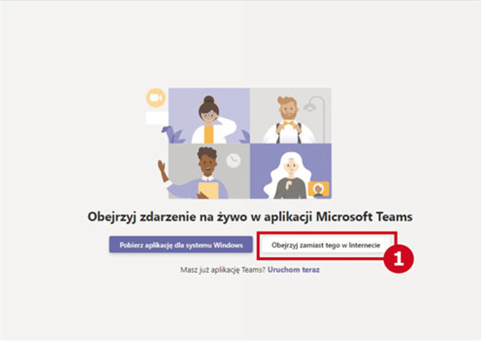Click the heading 'Obejrzyj zdarzenie na żywo w aplikacji Microsoft Teams'
Screen dimensions: 481x341
(250, 217)
